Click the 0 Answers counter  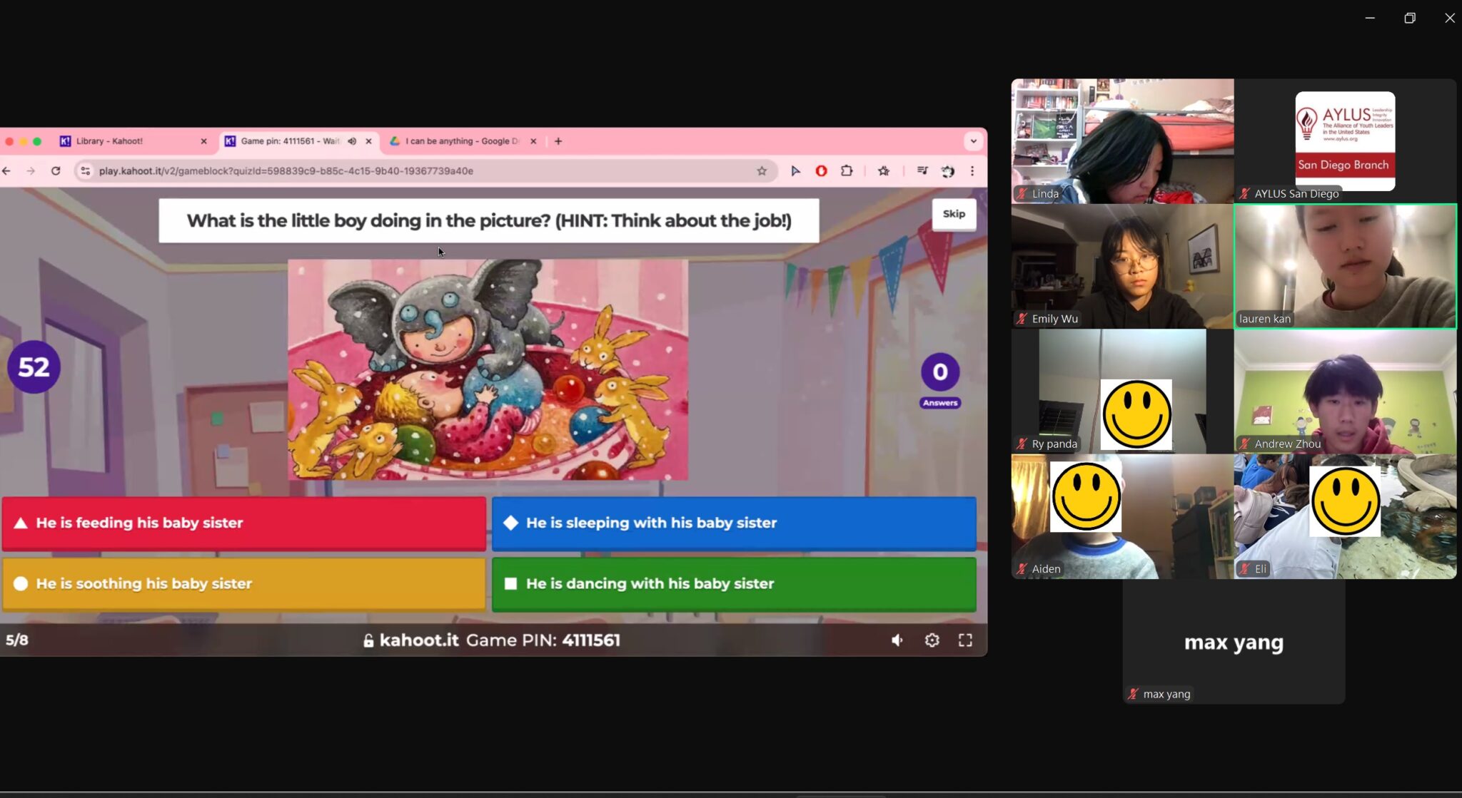tap(940, 381)
